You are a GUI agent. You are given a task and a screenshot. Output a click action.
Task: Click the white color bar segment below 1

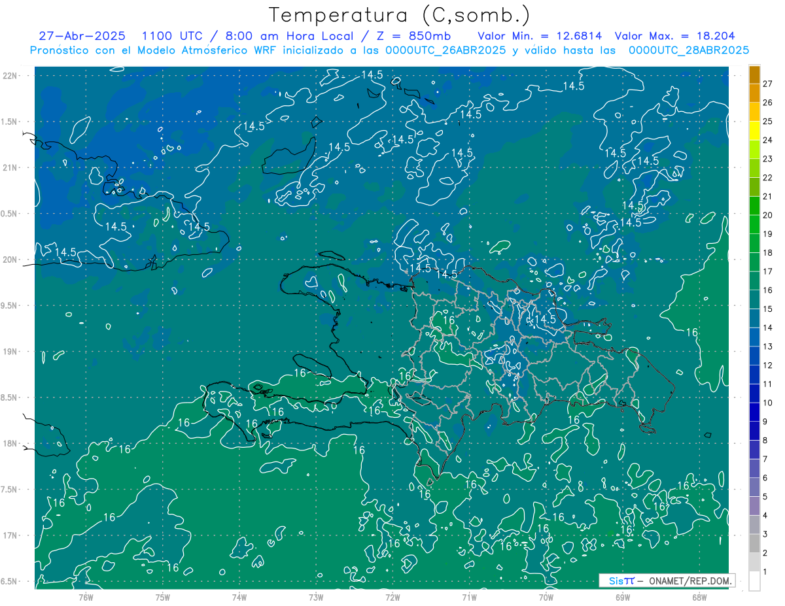pos(754,581)
